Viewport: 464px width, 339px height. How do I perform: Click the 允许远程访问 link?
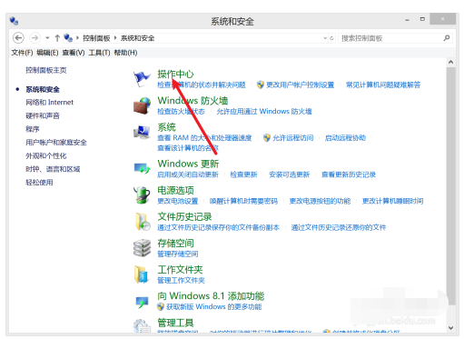[x=292, y=138]
